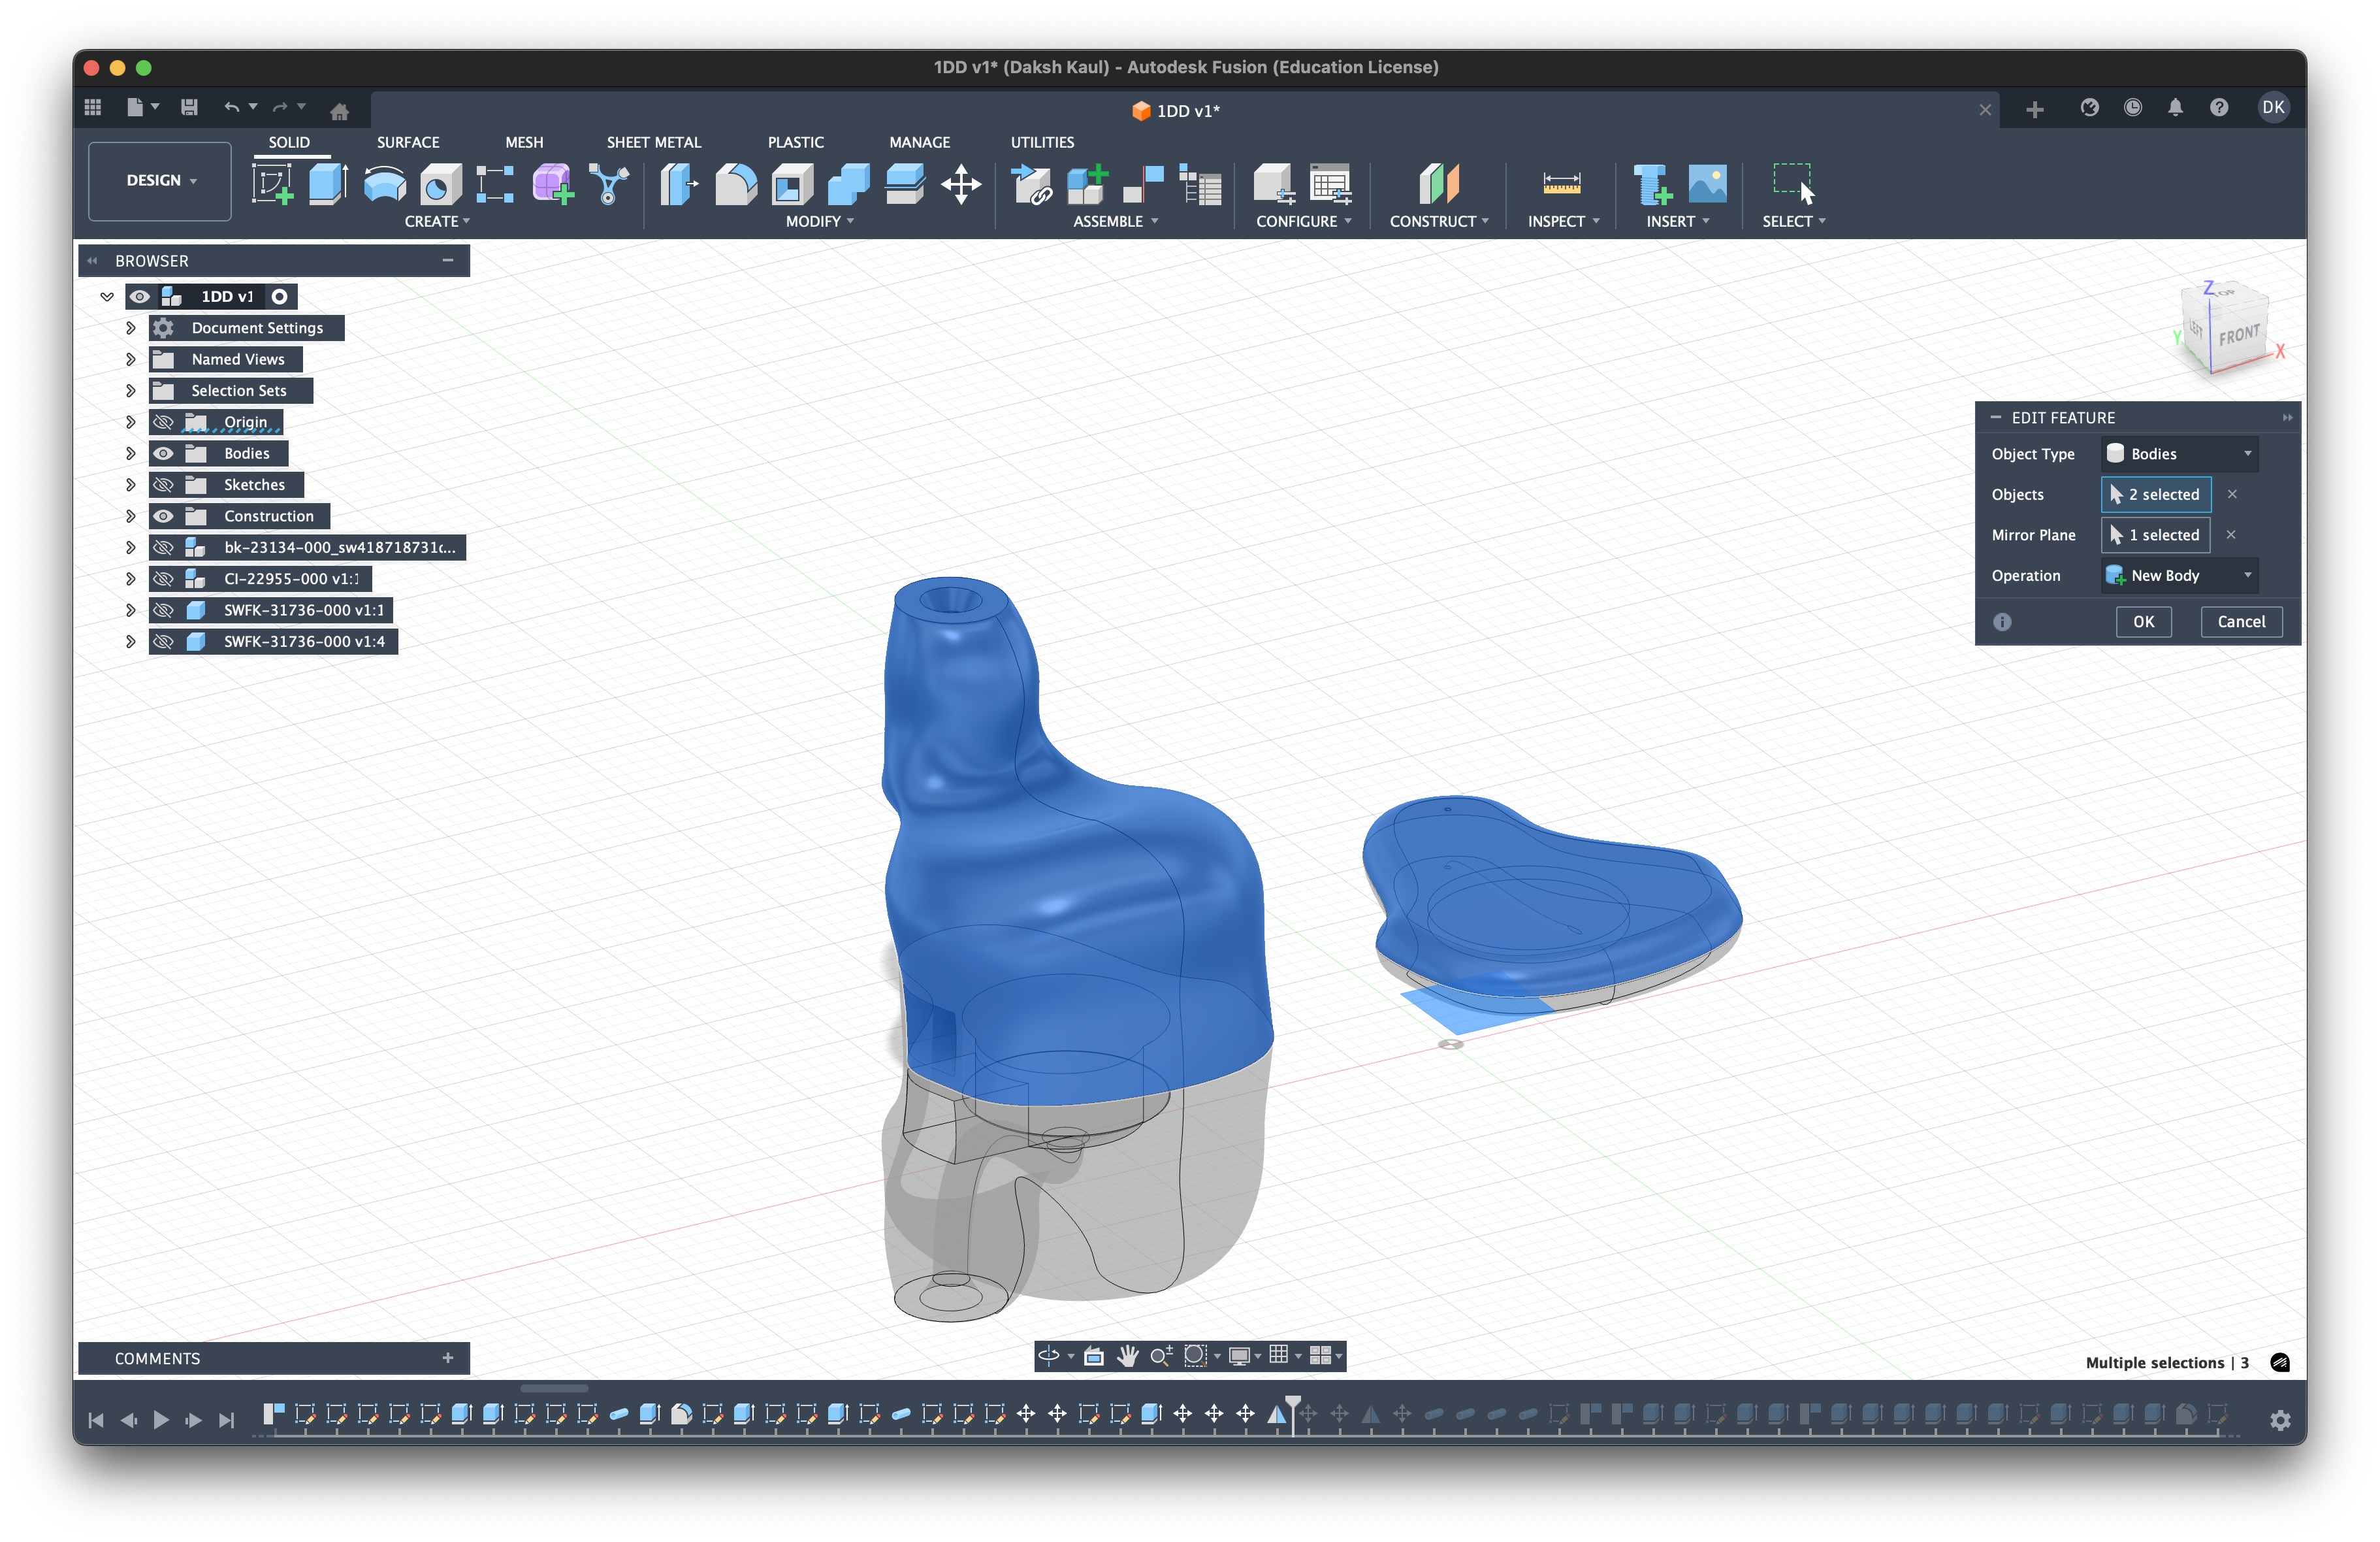Show the Sketches folder with eye icon

tap(164, 485)
